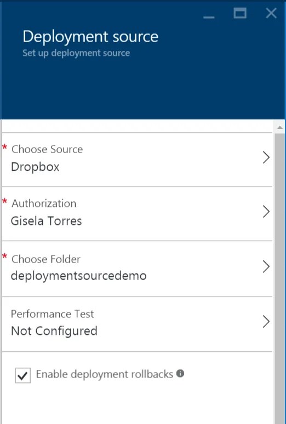
Task: Click the Enable deployment rollbacks label text
Action: coord(105,374)
